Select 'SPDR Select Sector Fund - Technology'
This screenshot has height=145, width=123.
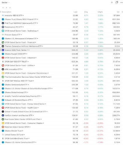click(x=21, y=31)
